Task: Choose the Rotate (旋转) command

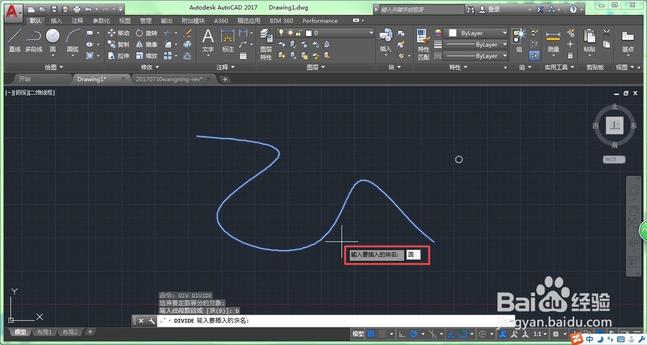Action: coord(147,33)
